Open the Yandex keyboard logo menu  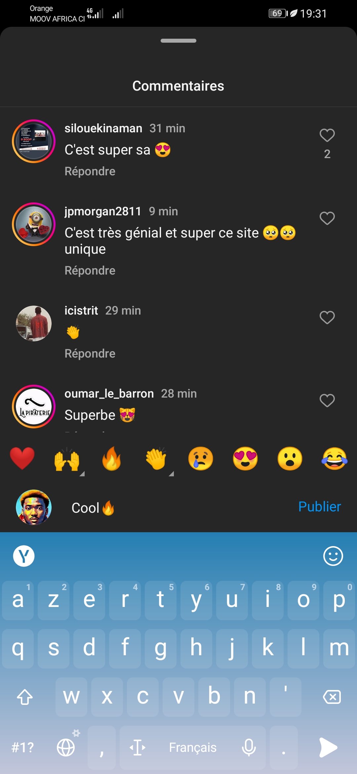coord(24,556)
